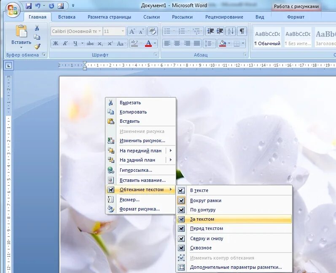This screenshot has height=273, width=336.
Task: Apply paragraph shading paint bucket color
Action: [223, 43]
